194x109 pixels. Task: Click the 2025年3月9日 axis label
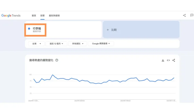coord(79,101)
